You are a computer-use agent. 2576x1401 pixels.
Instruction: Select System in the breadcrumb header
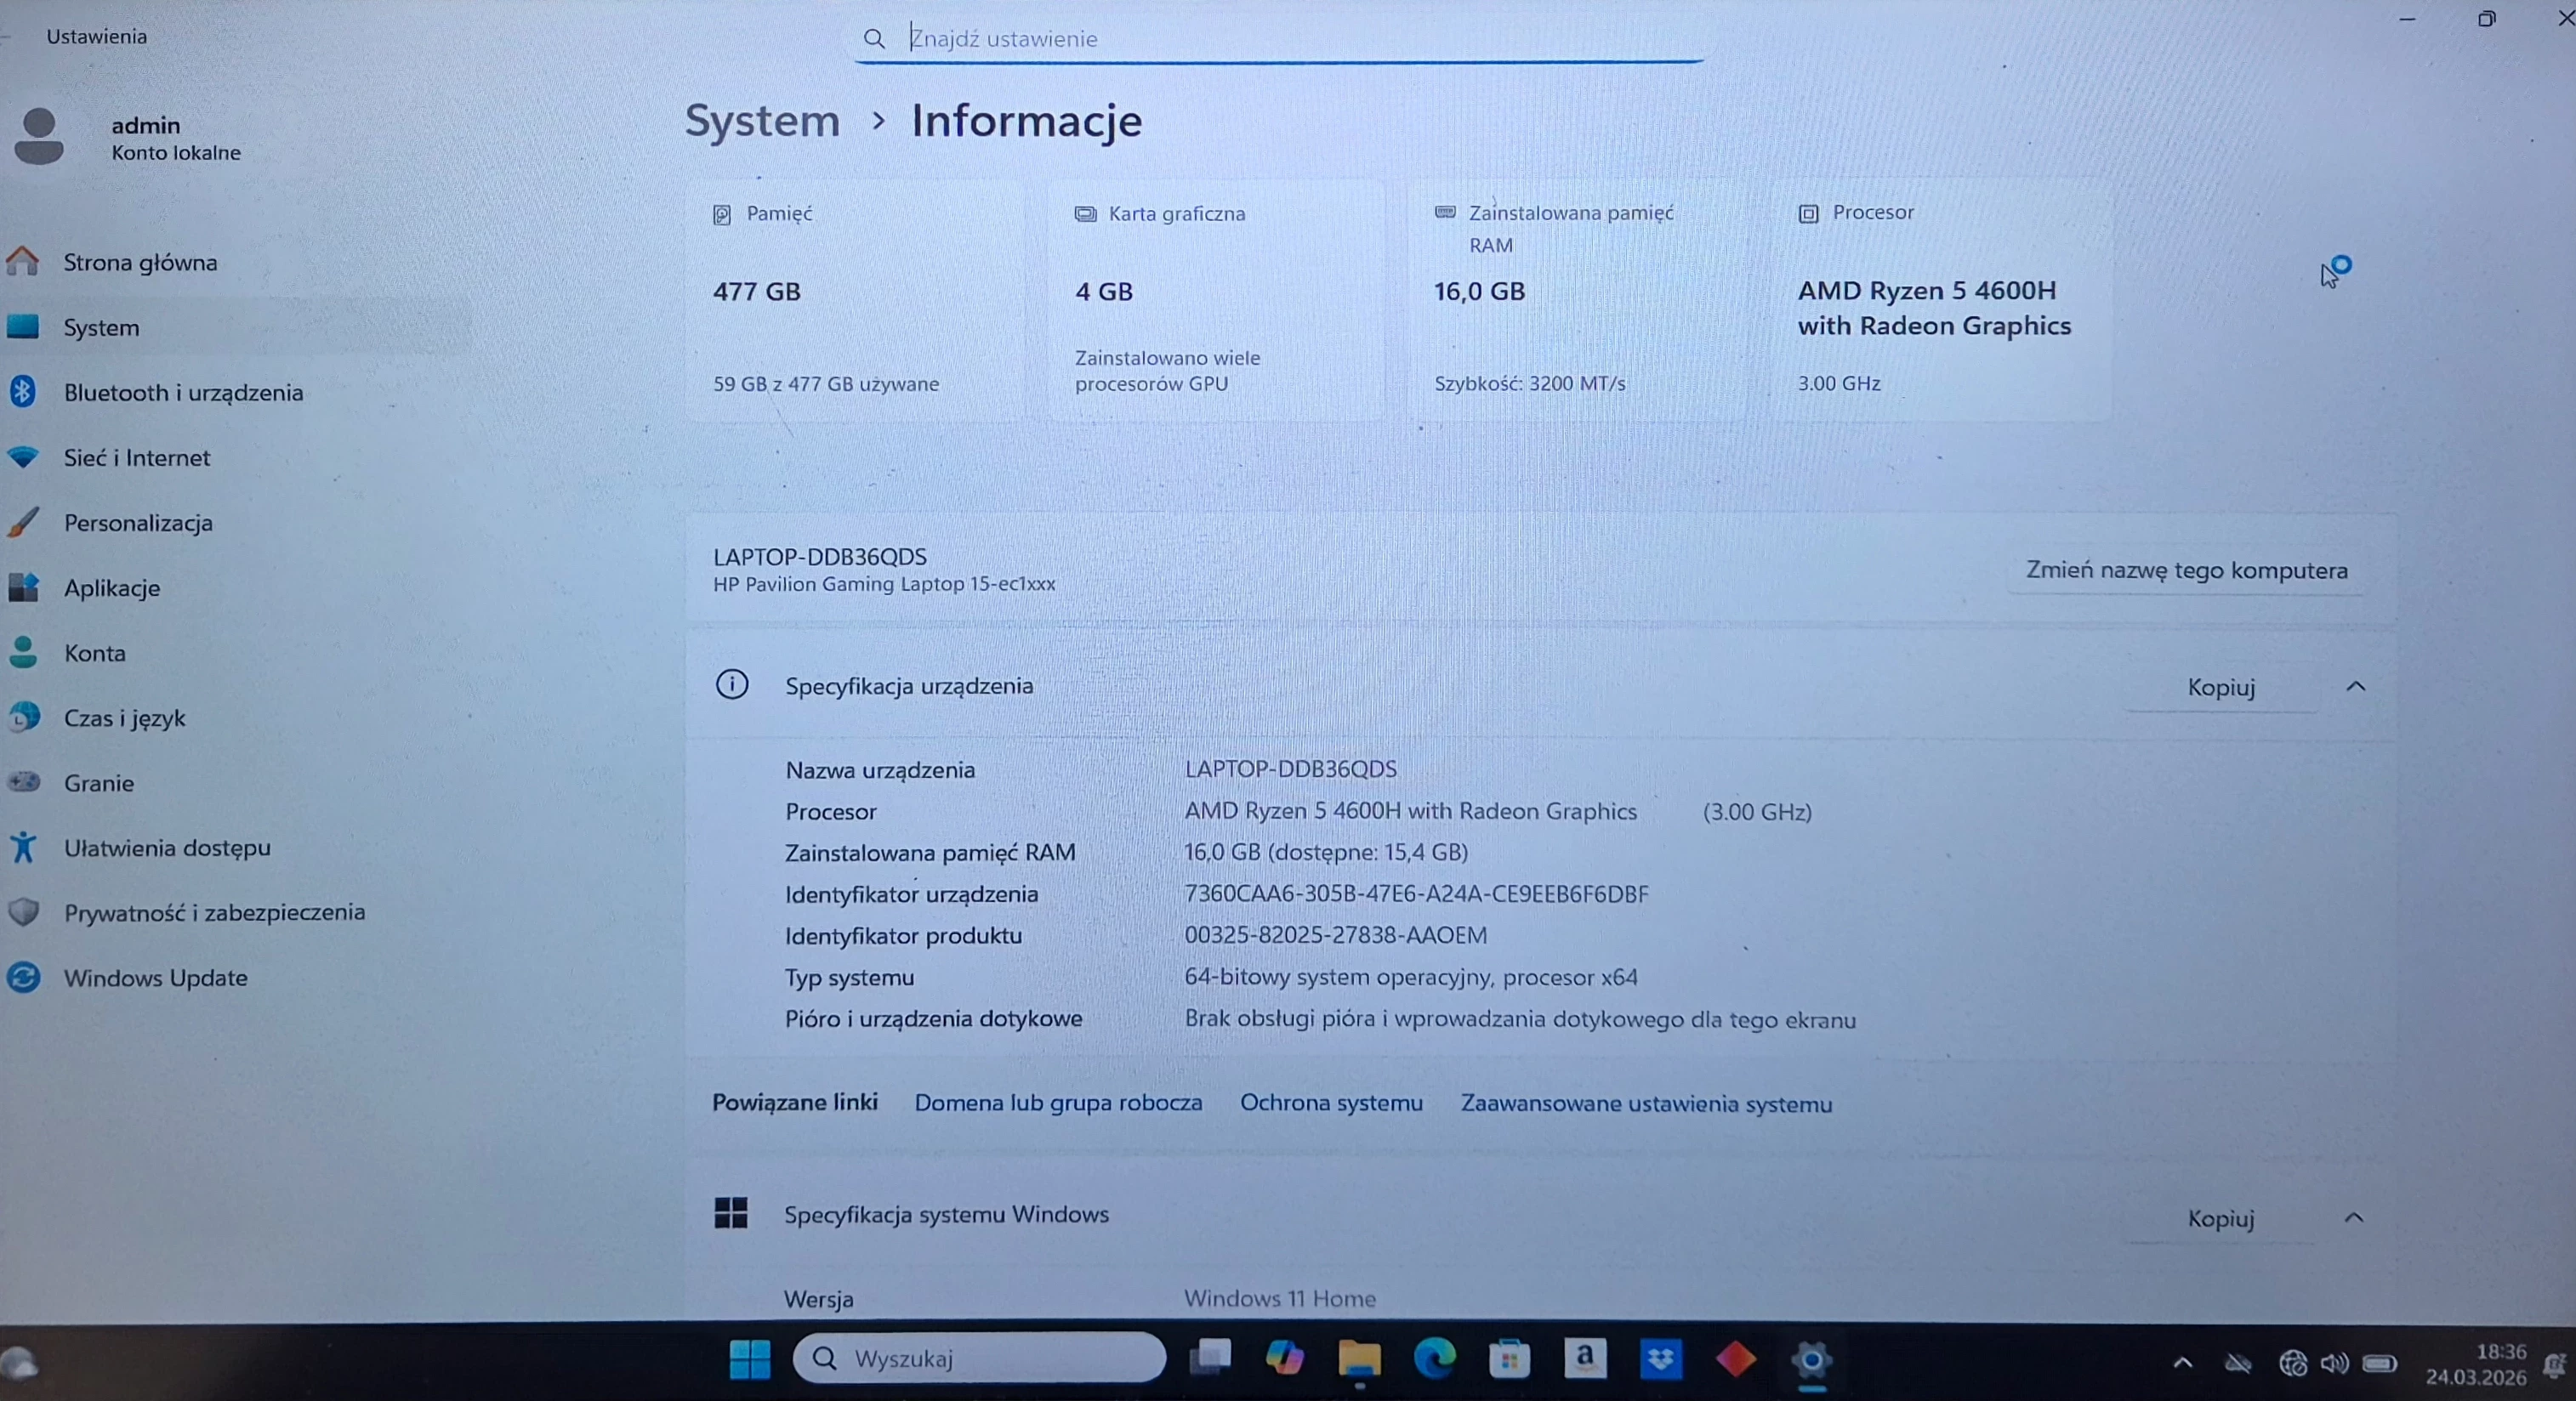click(761, 120)
